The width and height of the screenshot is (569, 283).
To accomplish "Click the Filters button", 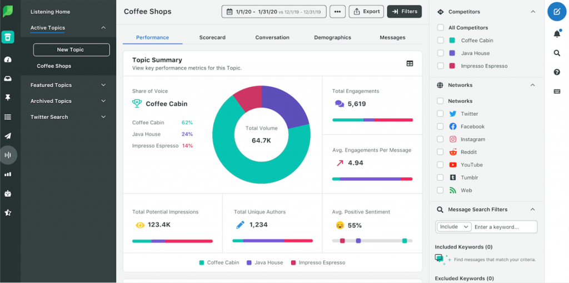I will 405,12.
